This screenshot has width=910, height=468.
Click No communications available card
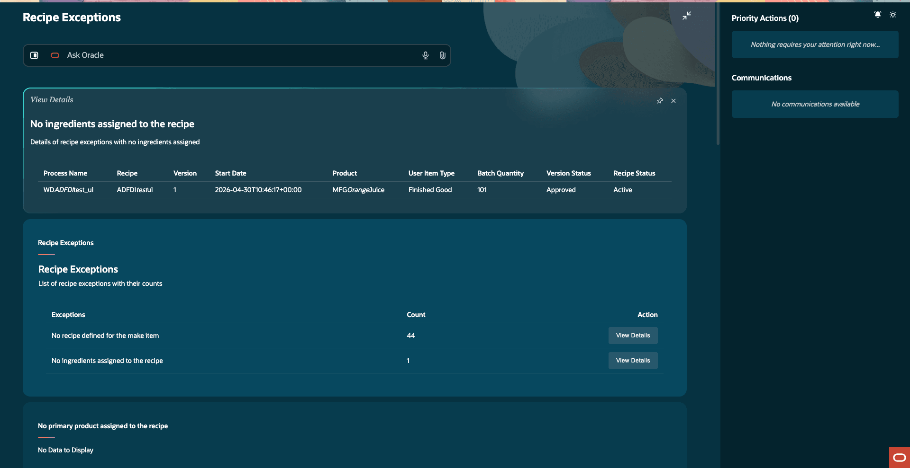(815, 104)
